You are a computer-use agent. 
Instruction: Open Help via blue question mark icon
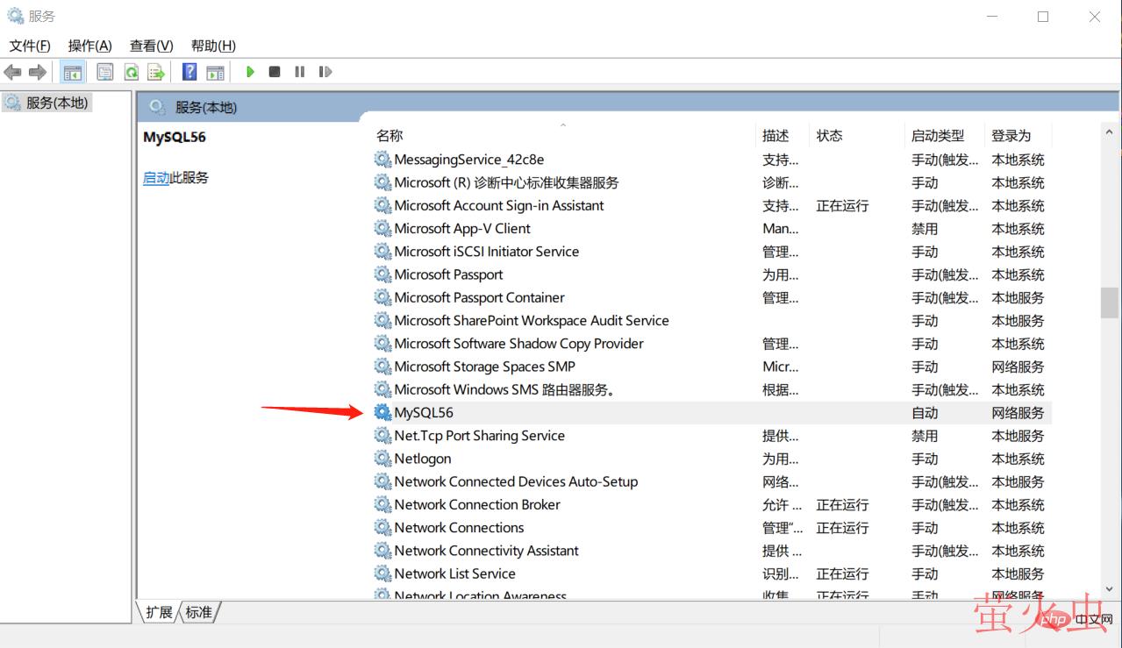(189, 72)
